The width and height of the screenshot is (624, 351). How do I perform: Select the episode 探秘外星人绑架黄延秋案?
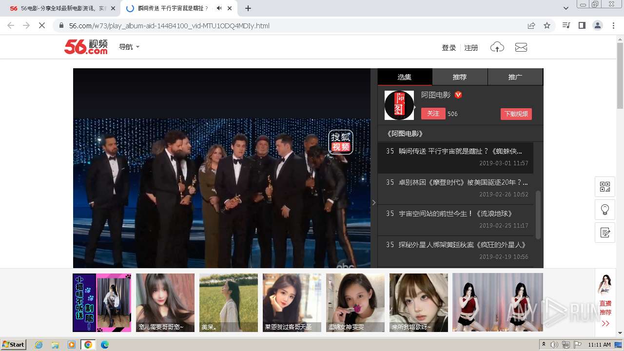click(455, 251)
